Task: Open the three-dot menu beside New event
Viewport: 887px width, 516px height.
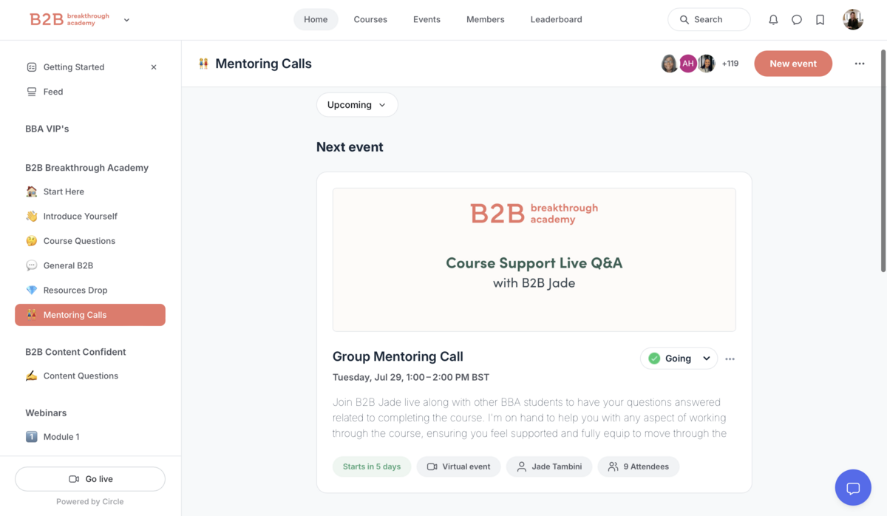Action: pos(860,64)
